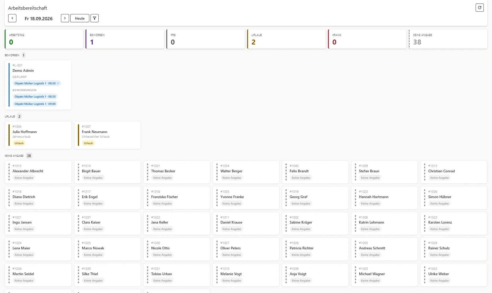Select the Beworben summary card
492x293 pixels.
coord(125,39)
